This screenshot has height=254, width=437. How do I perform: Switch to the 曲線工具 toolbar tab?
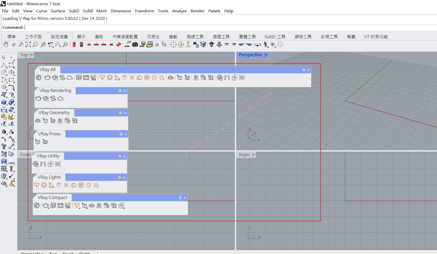coord(195,37)
